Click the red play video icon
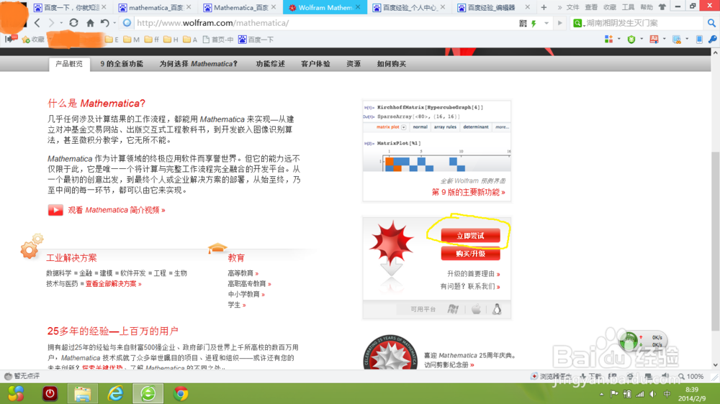 [55, 210]
